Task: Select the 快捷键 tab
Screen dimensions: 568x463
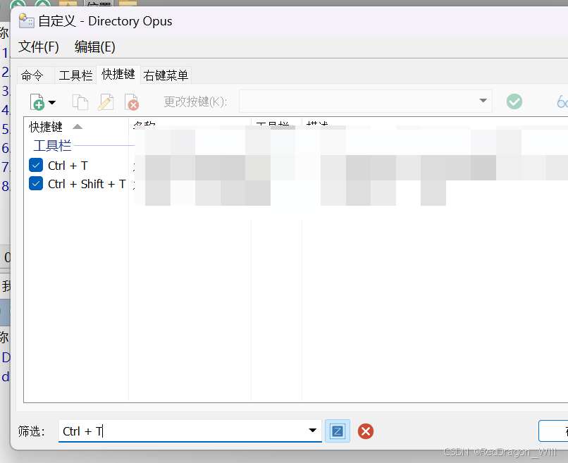Action: pyautogui.click(x=118, y=74)
